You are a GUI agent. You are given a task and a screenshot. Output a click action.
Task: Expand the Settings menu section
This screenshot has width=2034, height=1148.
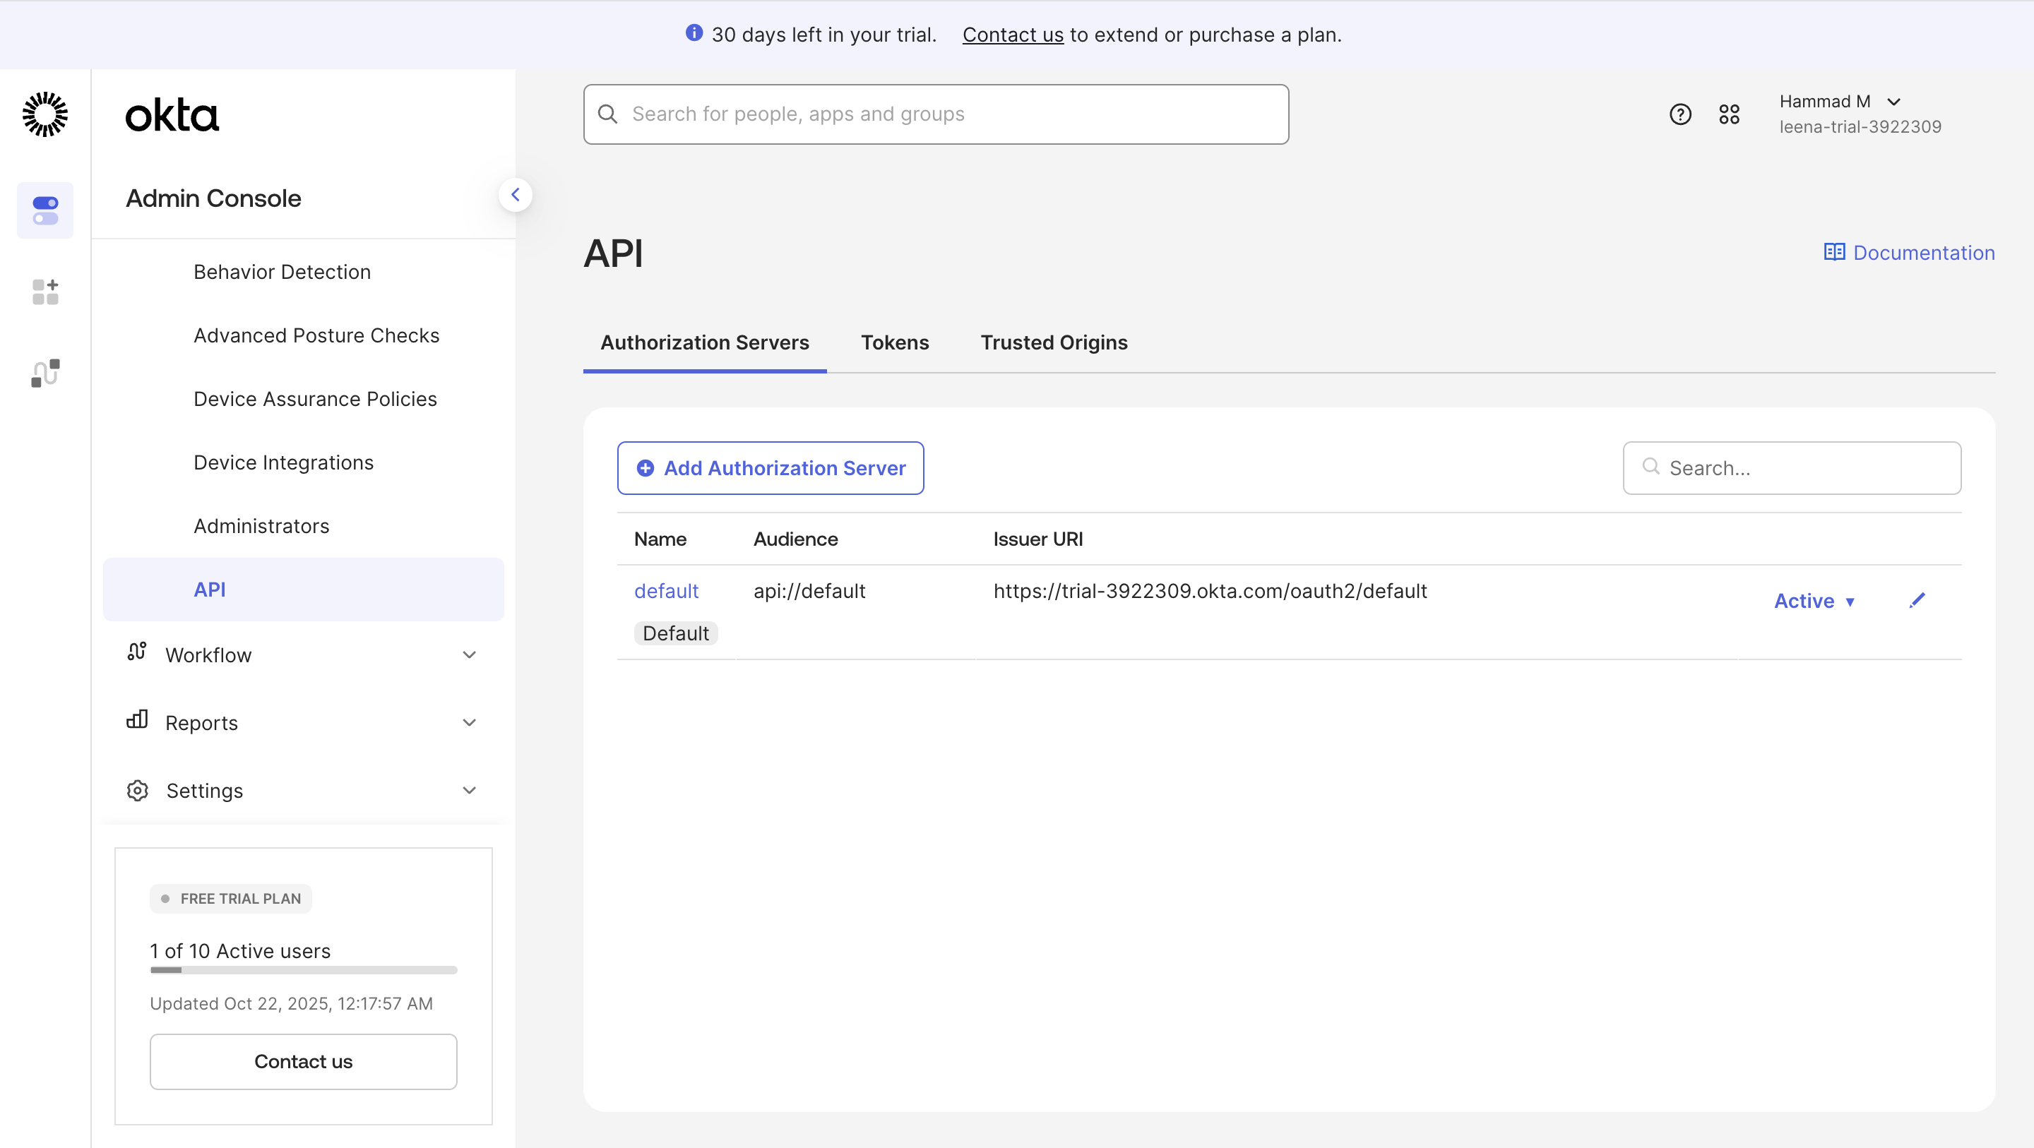pos(303,790)
